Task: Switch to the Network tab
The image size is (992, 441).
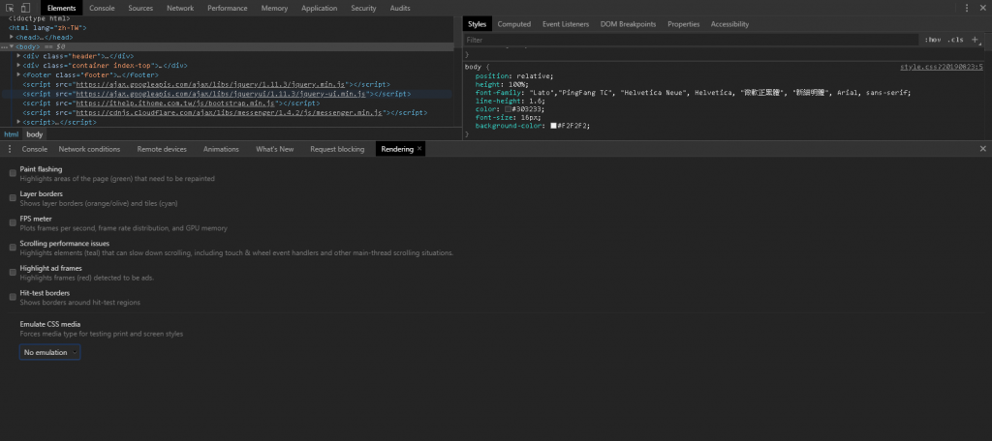Action: click(180, 8)
